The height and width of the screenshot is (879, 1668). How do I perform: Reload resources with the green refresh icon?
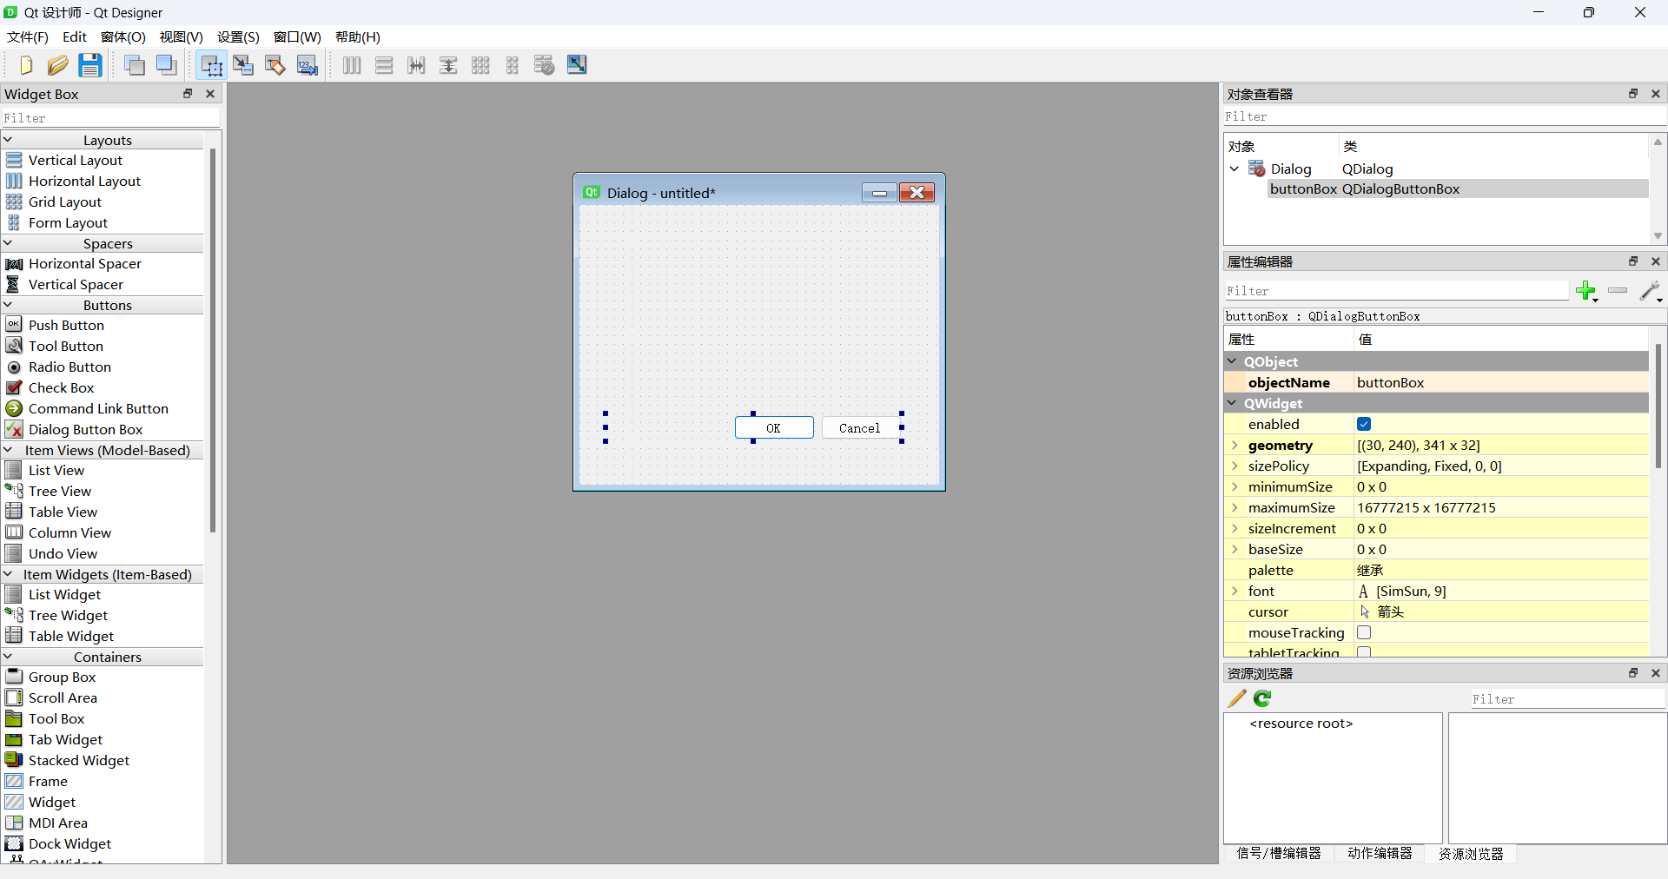(x=1262, y=698)
